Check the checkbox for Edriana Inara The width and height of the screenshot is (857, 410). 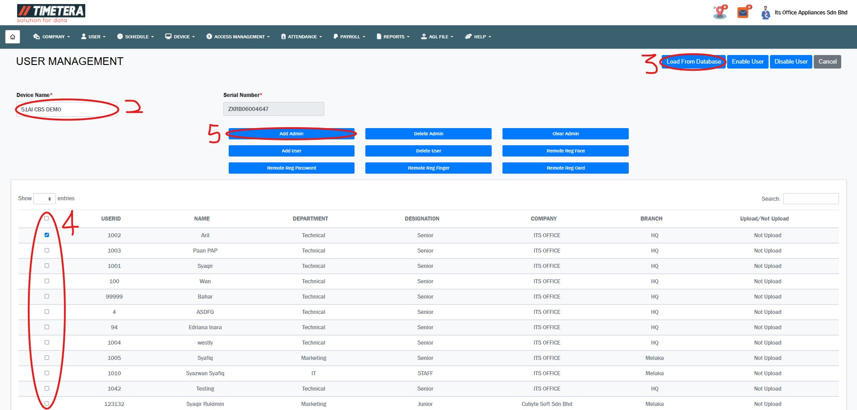pos(46,327)
